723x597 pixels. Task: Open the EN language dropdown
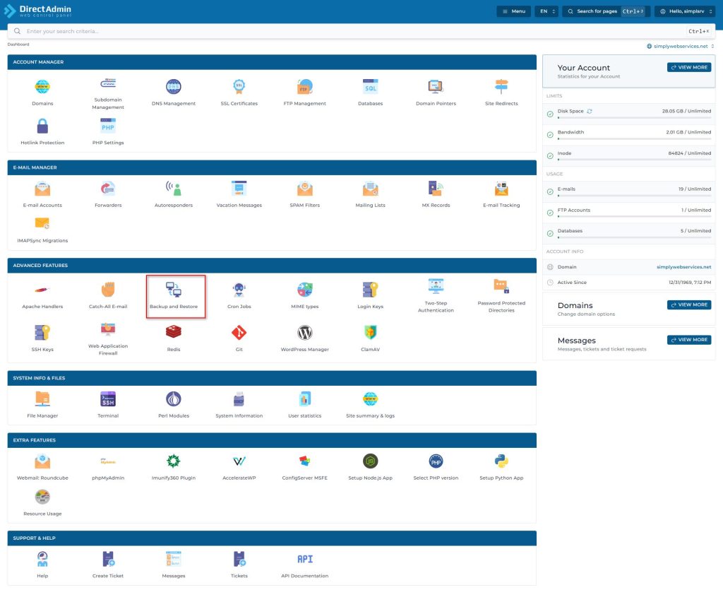point(546,11)
